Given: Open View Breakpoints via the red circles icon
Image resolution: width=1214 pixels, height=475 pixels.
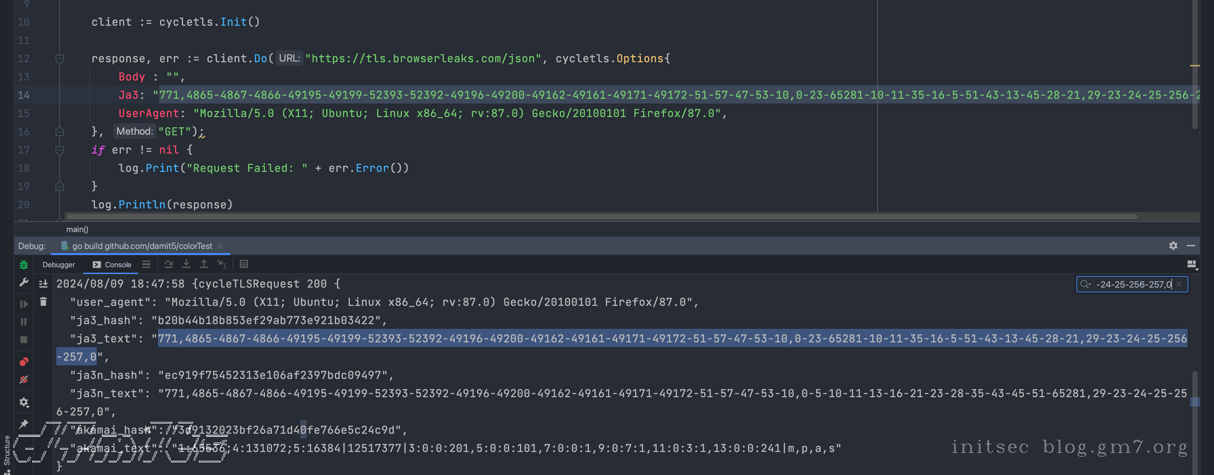Looking at the screenshot, I should pyautogui.click(x=24, y=362).
